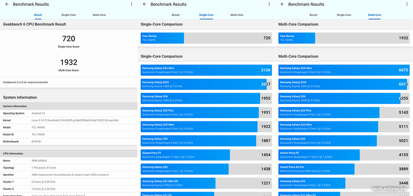Image resolution: width=413 pixels, height=196 pixels.
Task: Tap Galaxy S24 Ultra row with score 2136
Action: [x=206, y=70]
